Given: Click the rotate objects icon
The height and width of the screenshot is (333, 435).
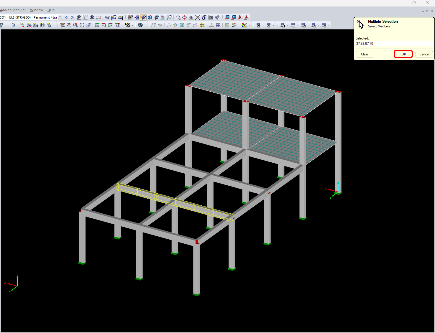Looking at the screenshot, I should (x=184, y=17).
